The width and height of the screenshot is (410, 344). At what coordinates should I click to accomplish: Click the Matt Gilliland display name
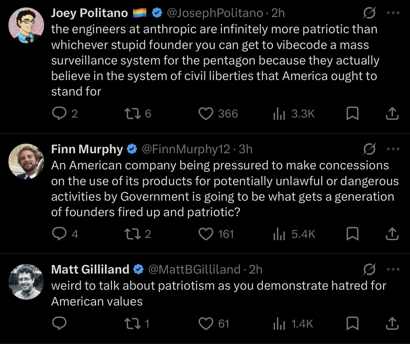[90, 269]
